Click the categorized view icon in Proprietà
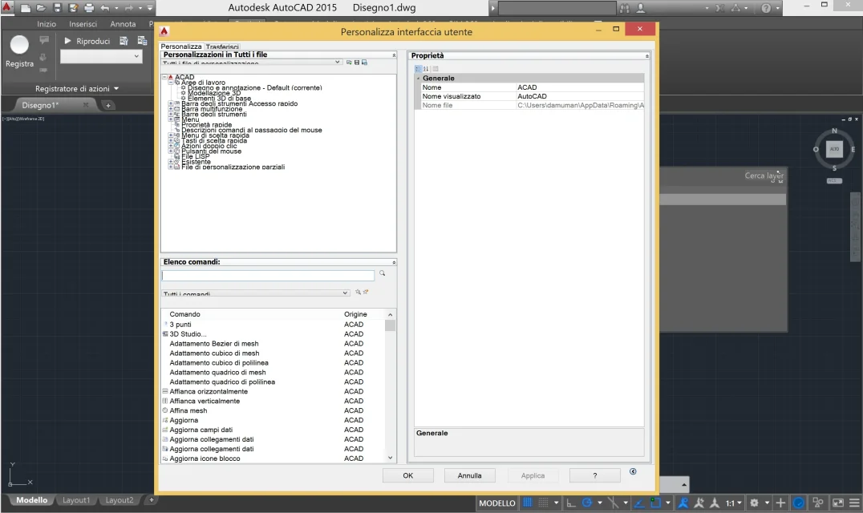Screen dimensions: 863x513 [x=418, y=69]
